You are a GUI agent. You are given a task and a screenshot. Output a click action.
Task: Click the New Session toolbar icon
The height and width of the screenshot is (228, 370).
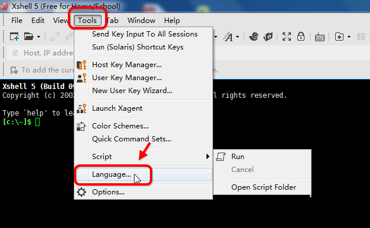pyautogui.click(x=14, y=37)
